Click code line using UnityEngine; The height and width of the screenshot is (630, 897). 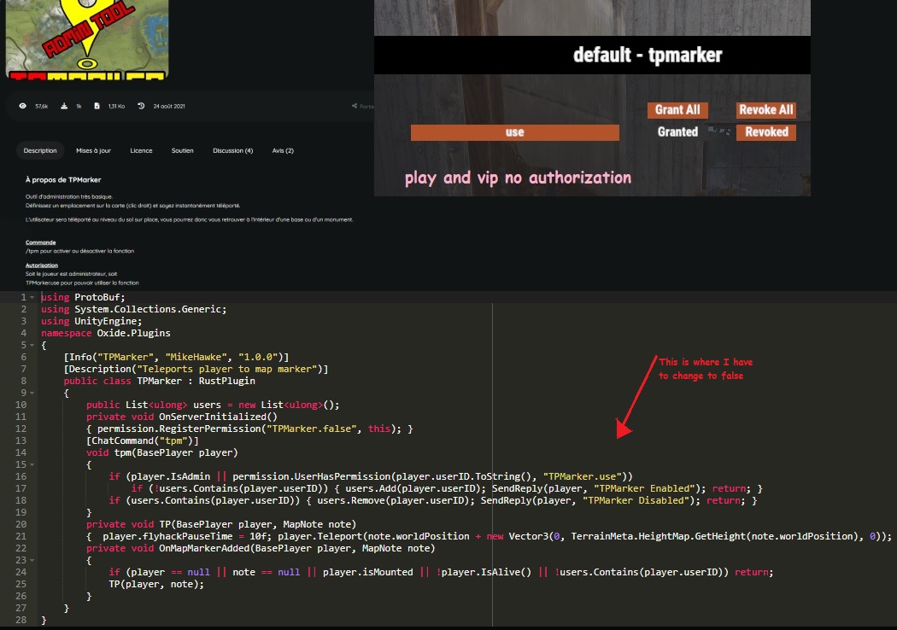coord(91,321)
